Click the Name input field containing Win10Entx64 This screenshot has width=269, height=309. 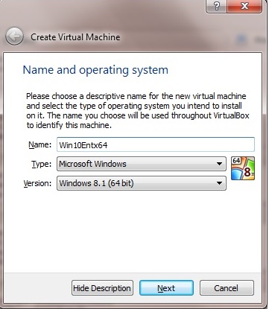156,144
